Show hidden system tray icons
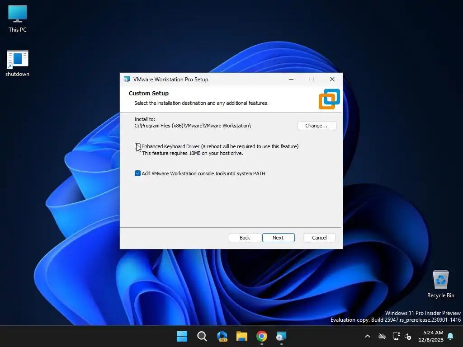This screenshot has height=347, width=463. click(x=368, y=336)
